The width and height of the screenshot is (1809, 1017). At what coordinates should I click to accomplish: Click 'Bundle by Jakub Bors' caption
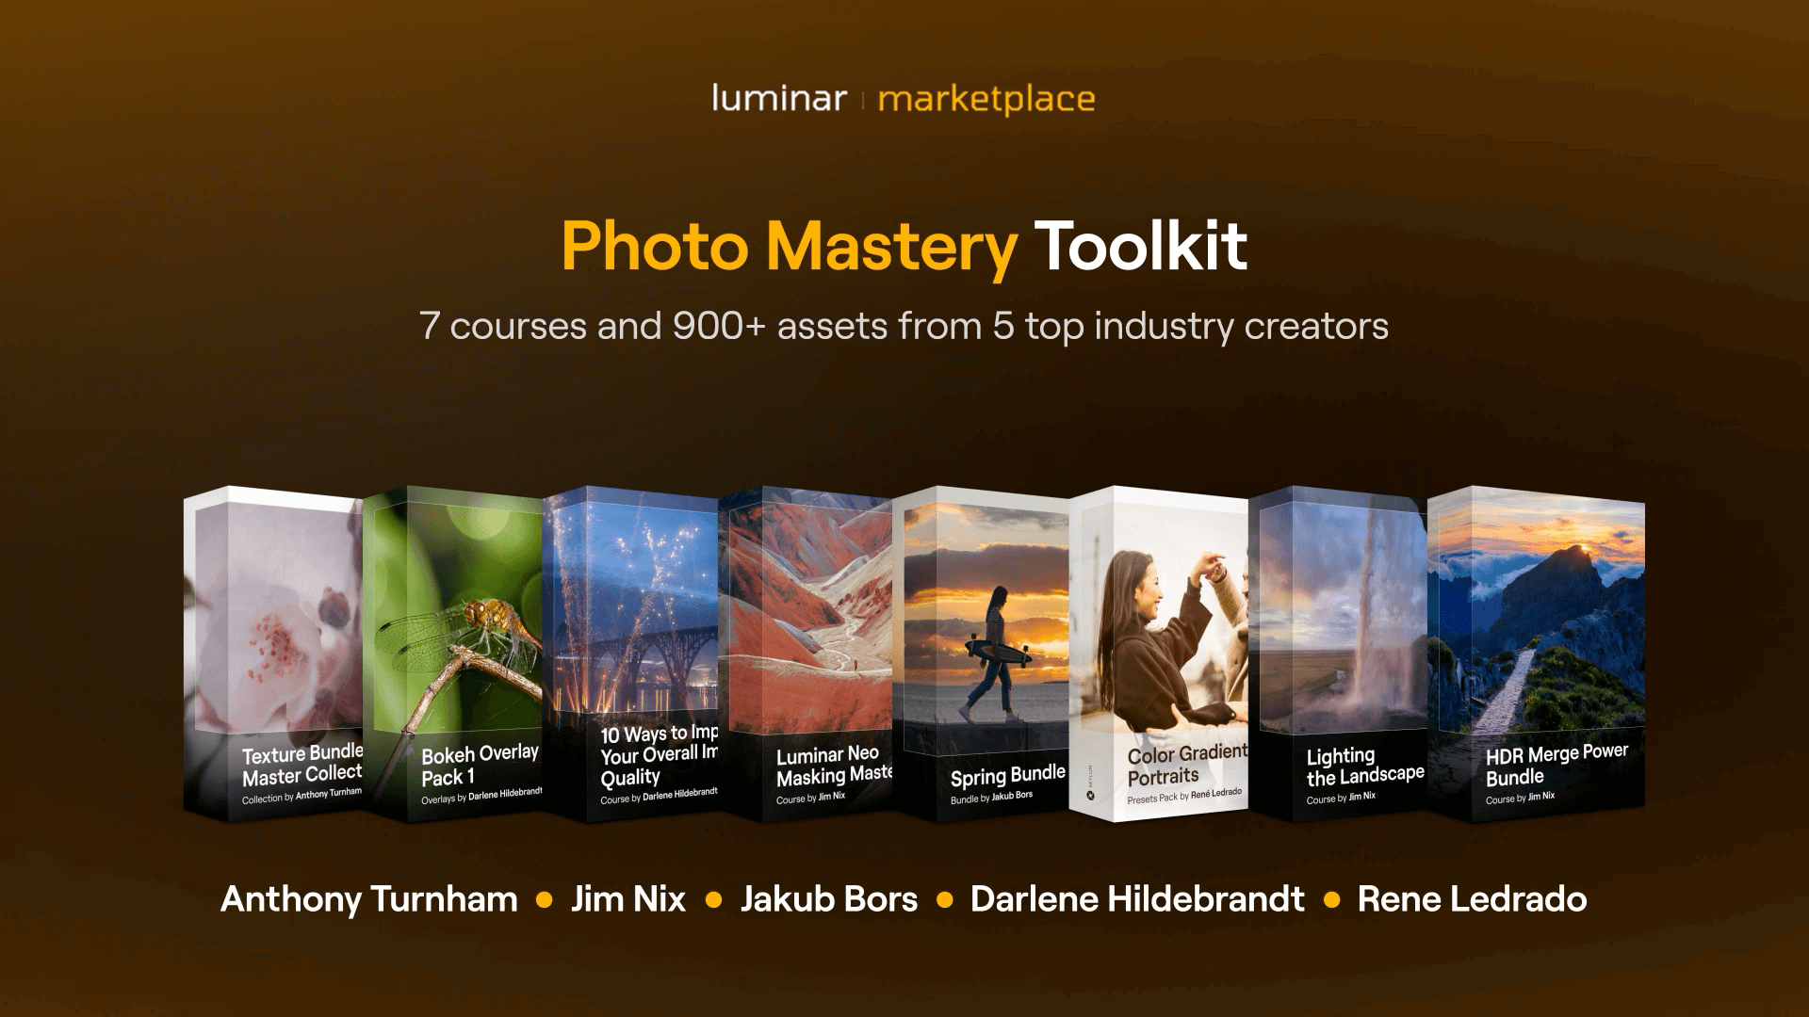pos(991,798)
